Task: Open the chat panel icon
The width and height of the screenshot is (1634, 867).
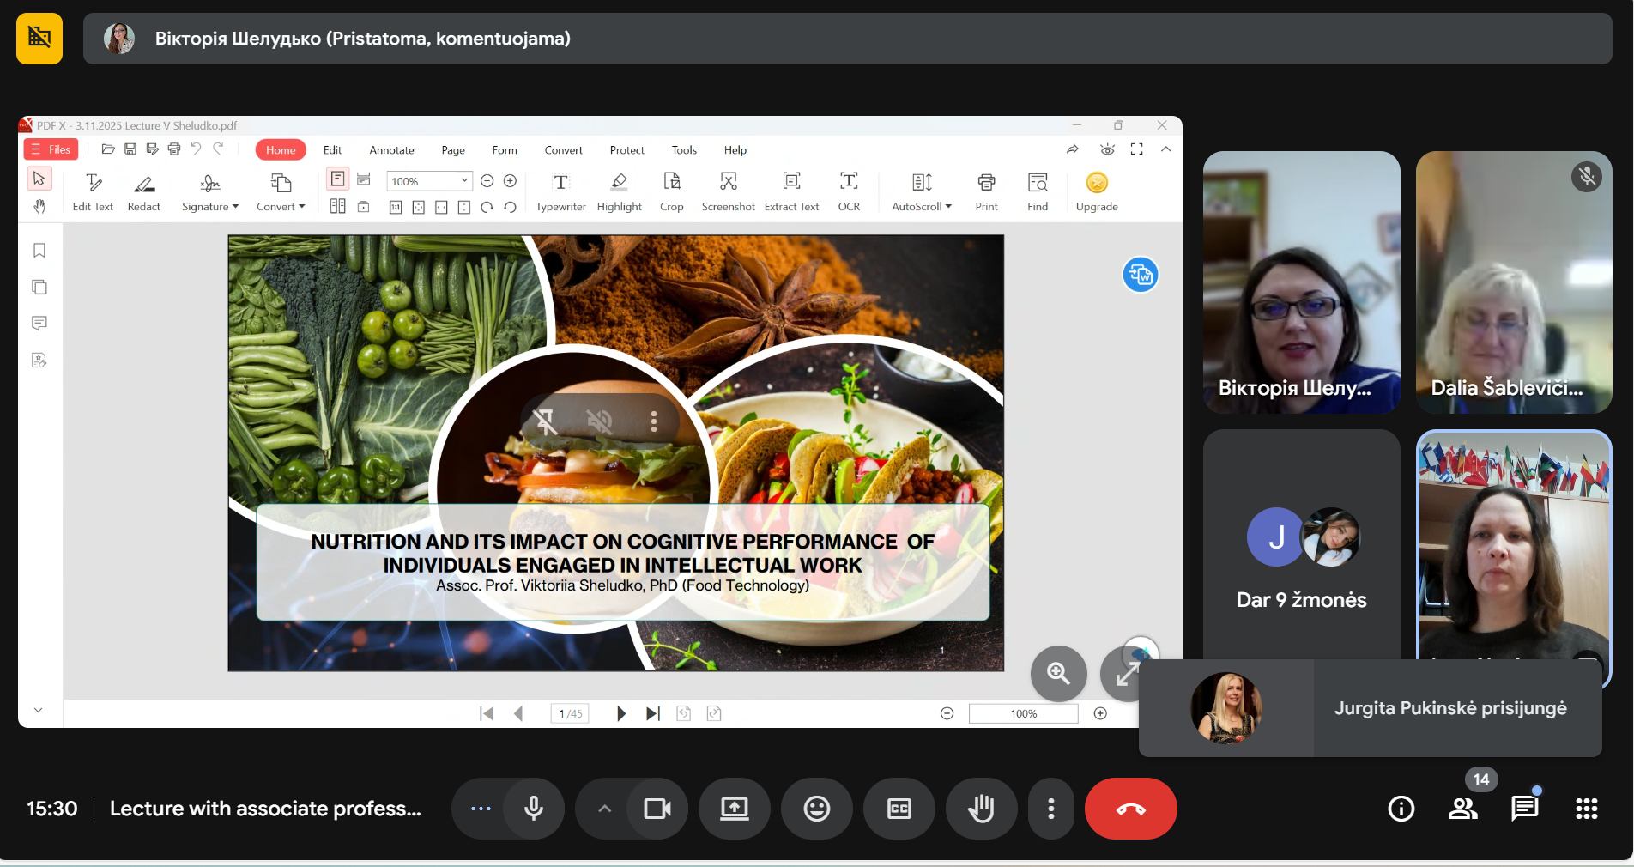Action: point(1524,809)
